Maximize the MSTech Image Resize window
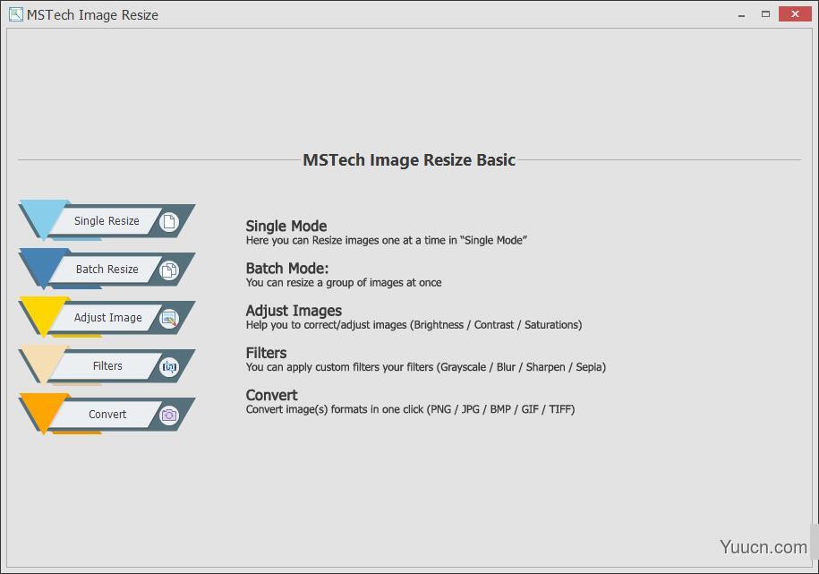 coord(765,14)
